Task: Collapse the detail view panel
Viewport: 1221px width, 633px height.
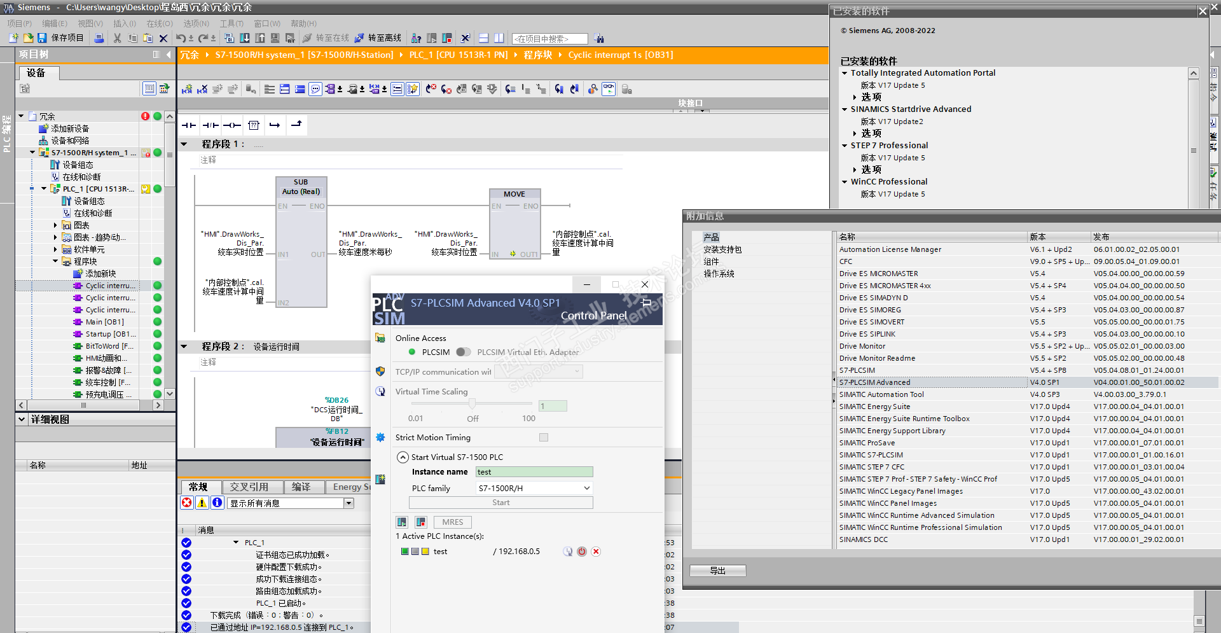Action: click(22, 420)
